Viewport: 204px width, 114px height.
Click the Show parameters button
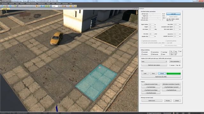click(x=175, y=61)
